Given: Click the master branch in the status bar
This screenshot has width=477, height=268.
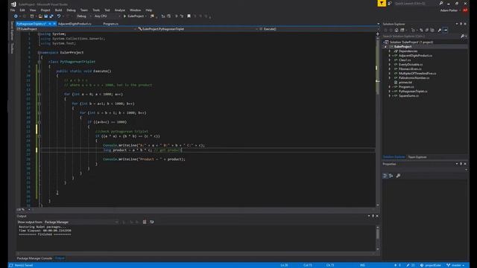Looking at the screenshot, I should [x=455, y=265].
